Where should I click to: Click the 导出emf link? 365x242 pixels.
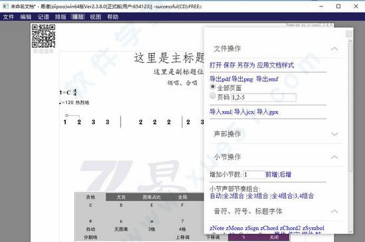267,79
